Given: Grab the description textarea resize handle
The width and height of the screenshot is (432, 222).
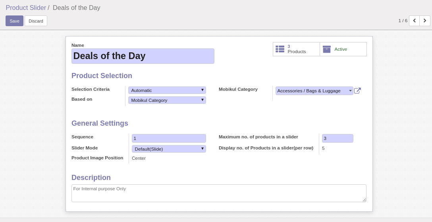Looking at the screenshot, I should point(364,200).
